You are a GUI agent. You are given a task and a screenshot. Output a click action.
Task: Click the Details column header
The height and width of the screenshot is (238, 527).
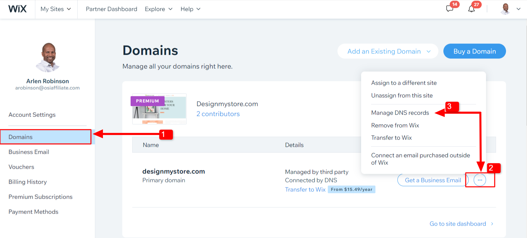point(294,145)
